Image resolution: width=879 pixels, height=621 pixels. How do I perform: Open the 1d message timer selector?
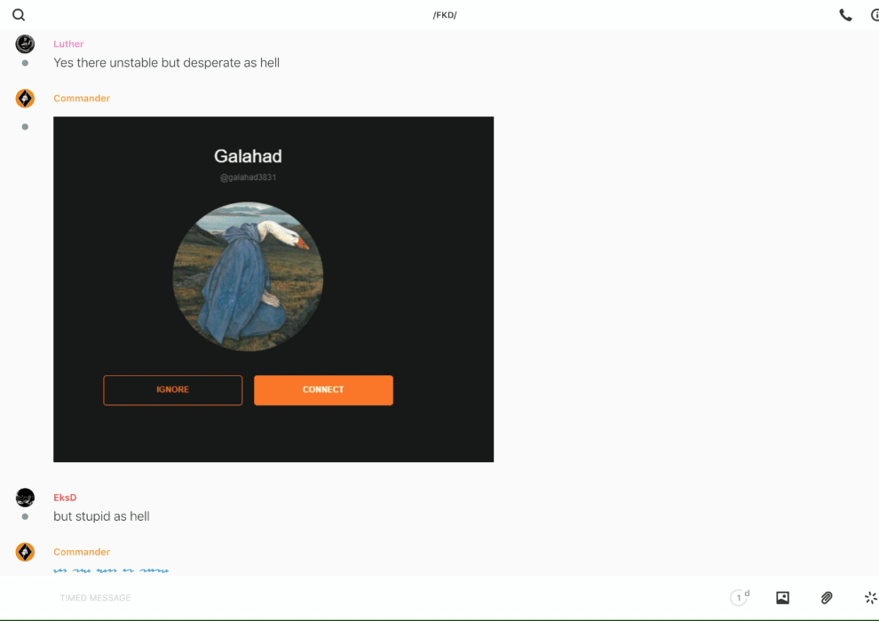pyautogui.click(x=739, y=598)
